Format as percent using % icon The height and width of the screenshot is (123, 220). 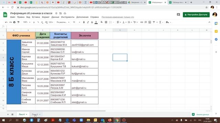point(38,22)
